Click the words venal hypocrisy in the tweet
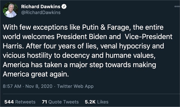180x107 pixels. coord(125,46)
